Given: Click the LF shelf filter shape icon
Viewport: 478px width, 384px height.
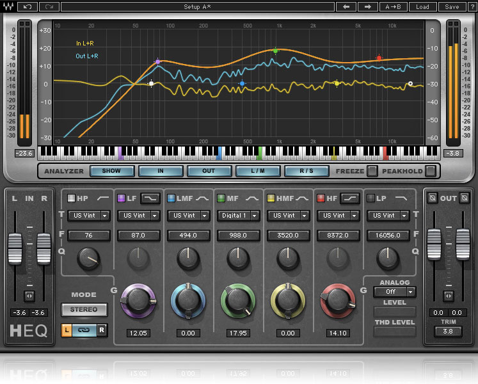Looking at the screenshot, I should click(x=150, y=198).
